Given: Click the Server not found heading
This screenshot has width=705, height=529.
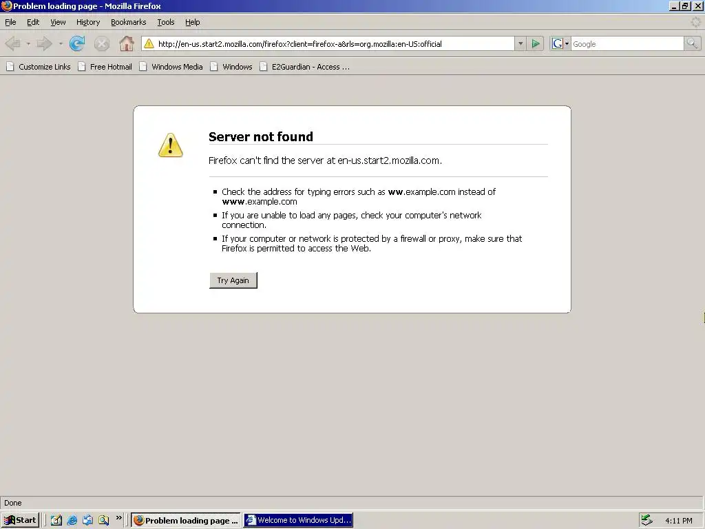Looking at the screenshot, I should click(x=261, y=136).
